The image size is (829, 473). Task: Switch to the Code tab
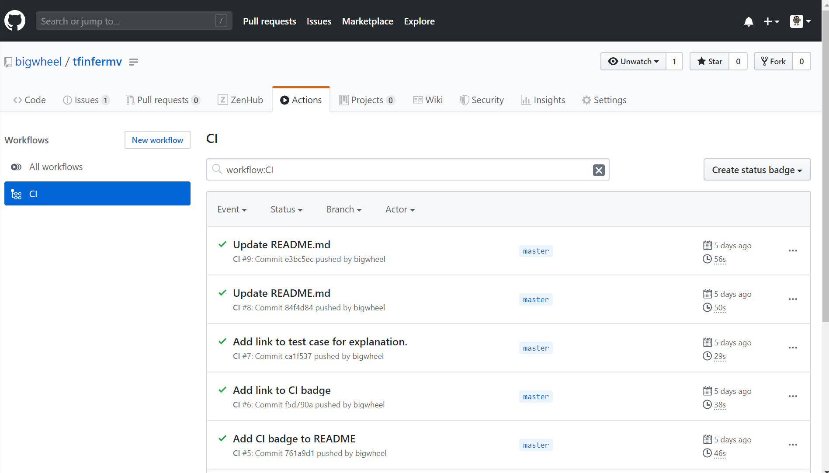(x=29, y=100)
